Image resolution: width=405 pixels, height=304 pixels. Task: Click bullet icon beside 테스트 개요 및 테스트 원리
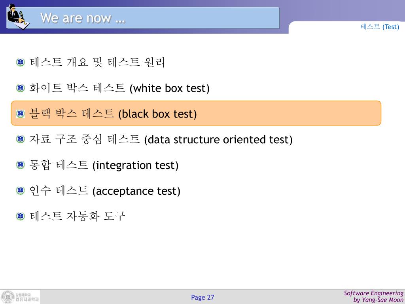[21, 62]
